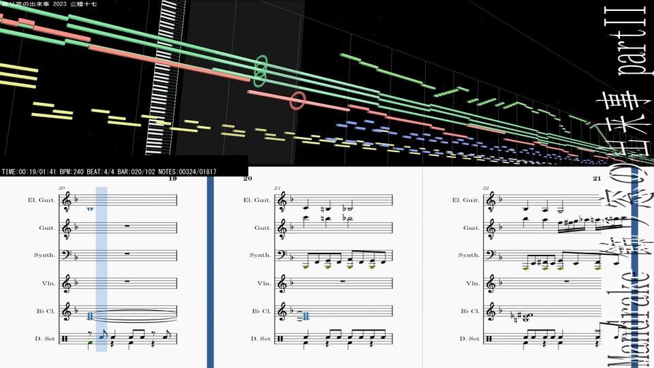Click the red circle note hit marker
This screenshot has width=654, height=368.
point(298,101)
